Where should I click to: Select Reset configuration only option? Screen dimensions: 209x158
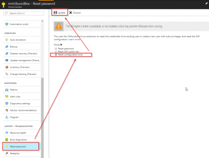pos(56,54)
